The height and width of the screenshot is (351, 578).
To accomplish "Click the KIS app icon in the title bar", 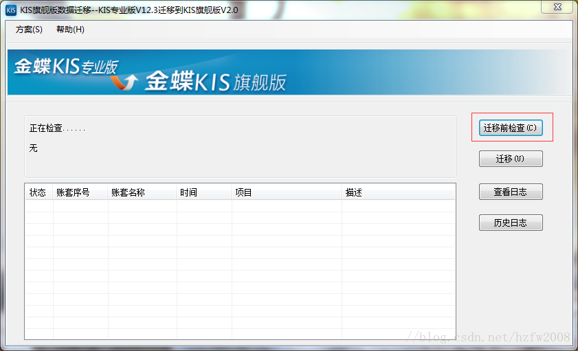I will 11,10.
